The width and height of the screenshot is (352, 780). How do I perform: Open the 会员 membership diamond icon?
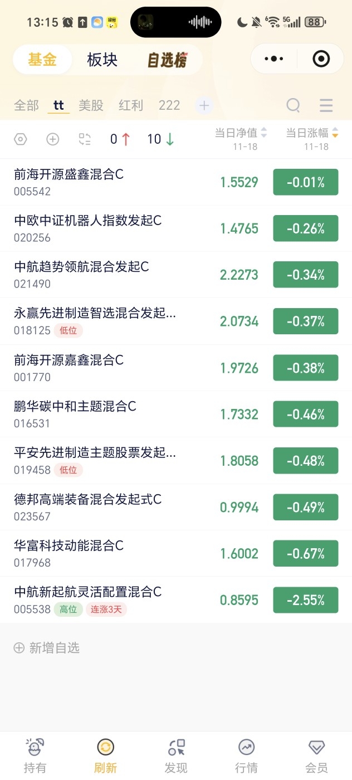(317, 747)
